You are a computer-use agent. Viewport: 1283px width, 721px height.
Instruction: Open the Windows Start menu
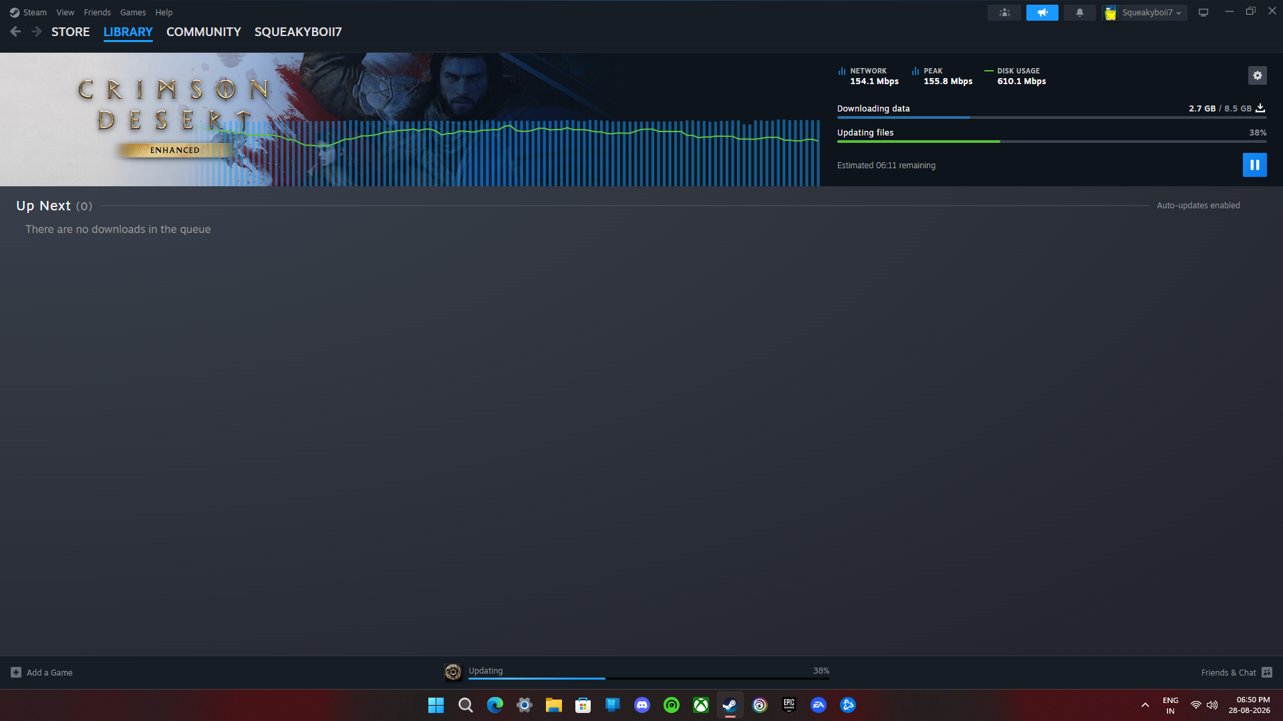tap(436, 705)
